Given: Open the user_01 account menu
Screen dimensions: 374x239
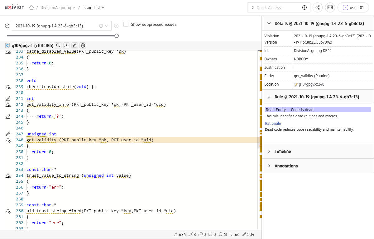Looking at the screenshot, I should (x=353, y=7).
